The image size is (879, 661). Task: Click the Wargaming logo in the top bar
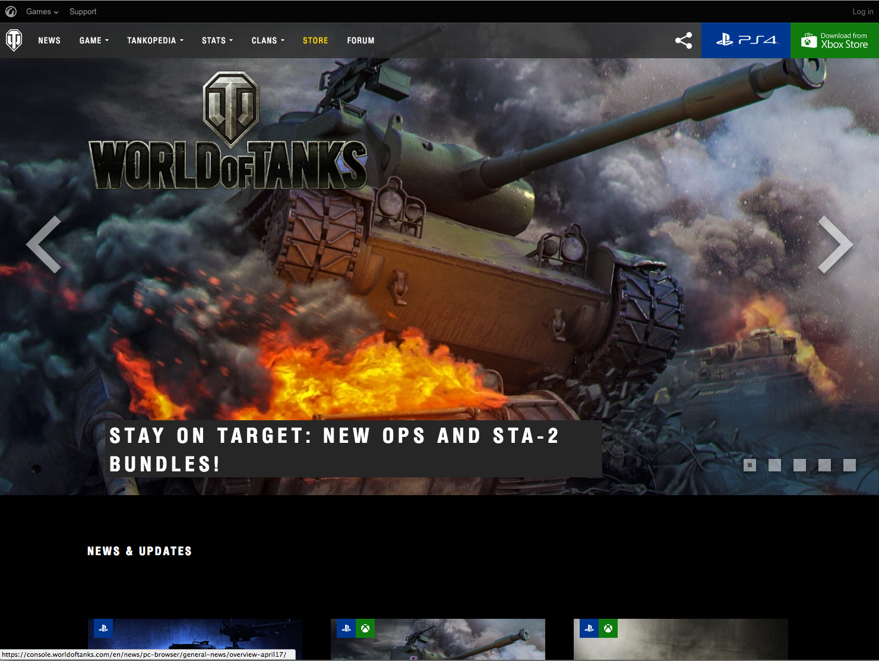pyautogui.click(x=11, y=11)
